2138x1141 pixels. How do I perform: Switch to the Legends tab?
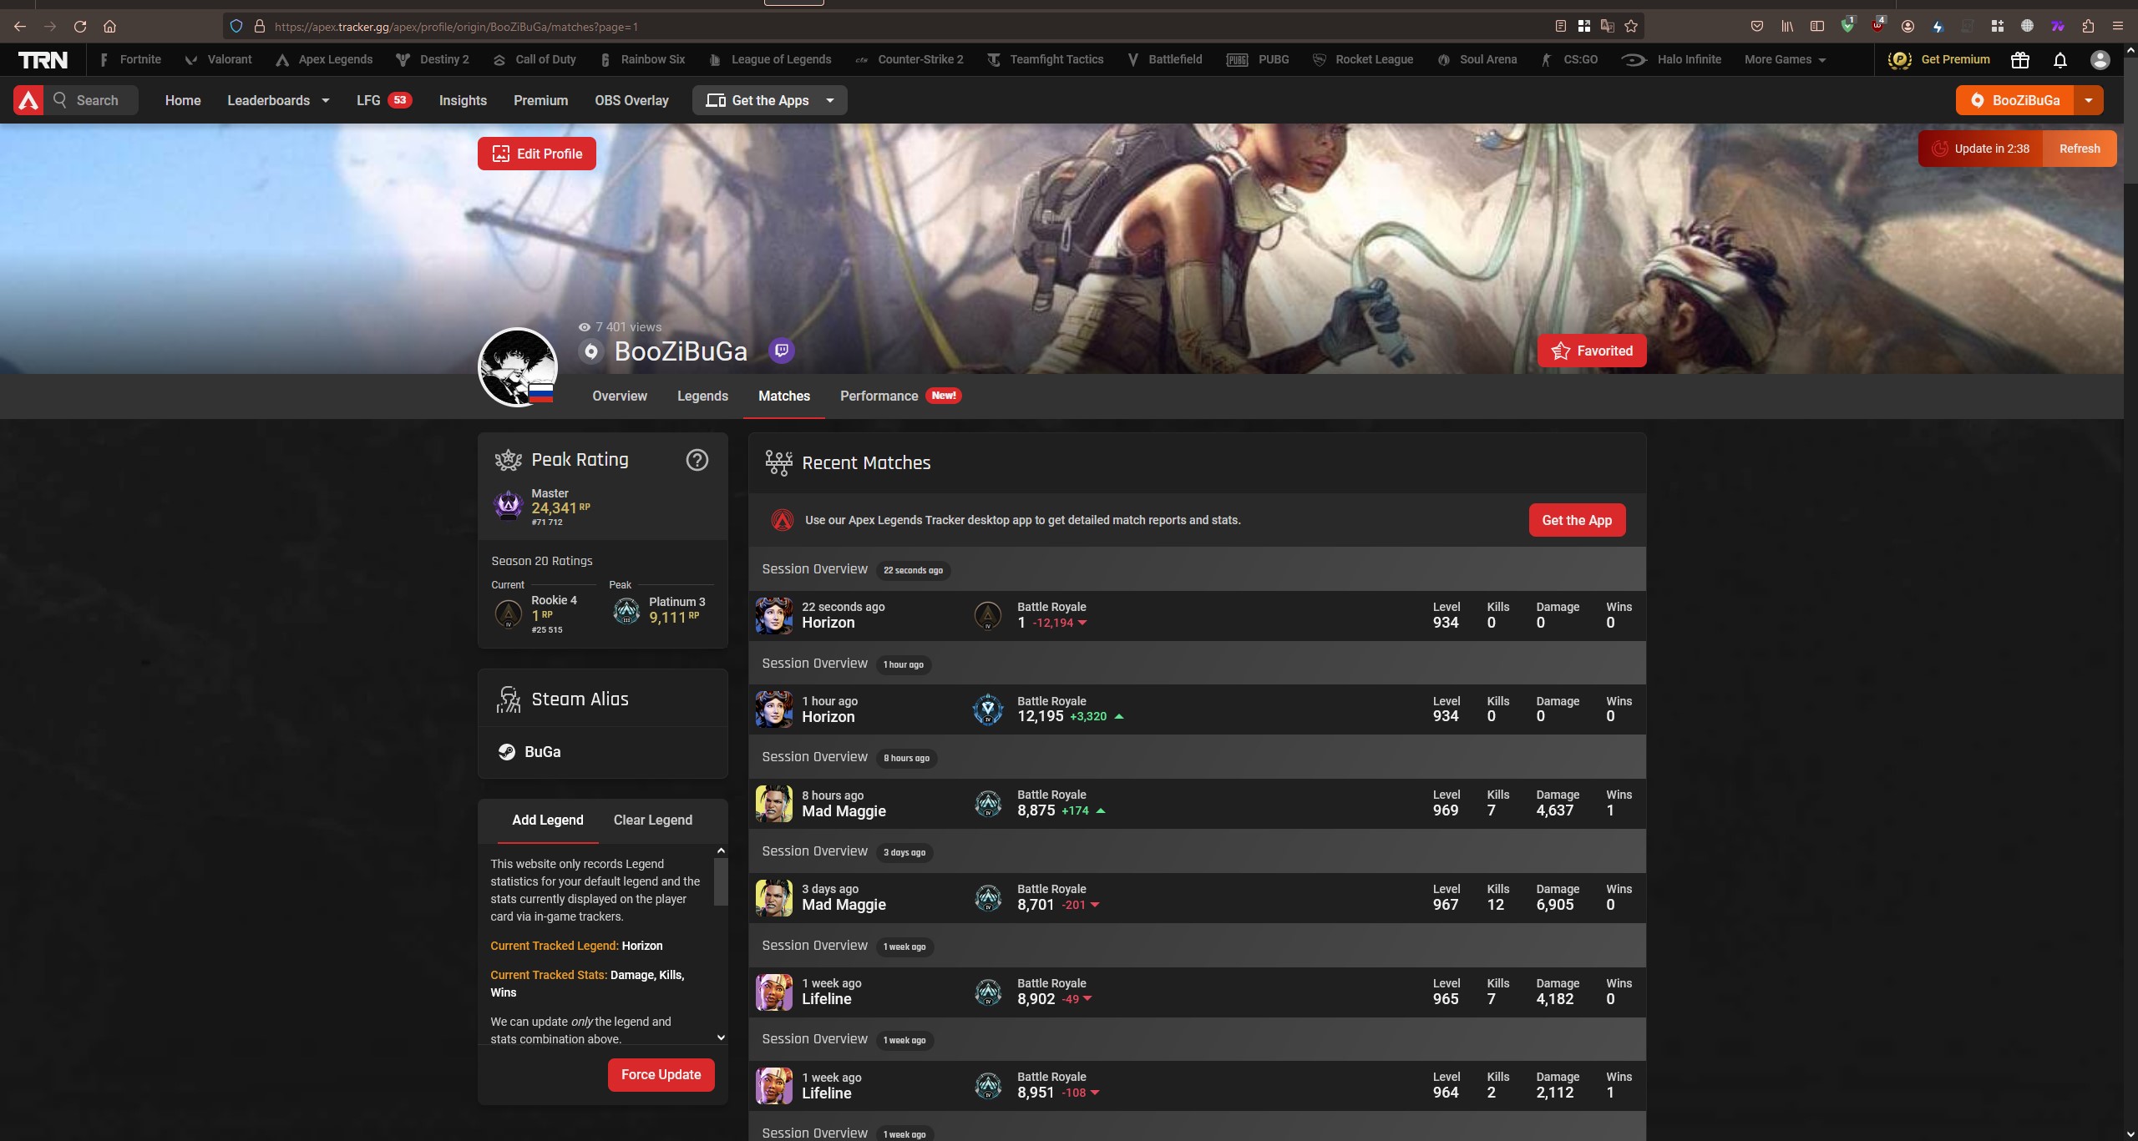702,396
